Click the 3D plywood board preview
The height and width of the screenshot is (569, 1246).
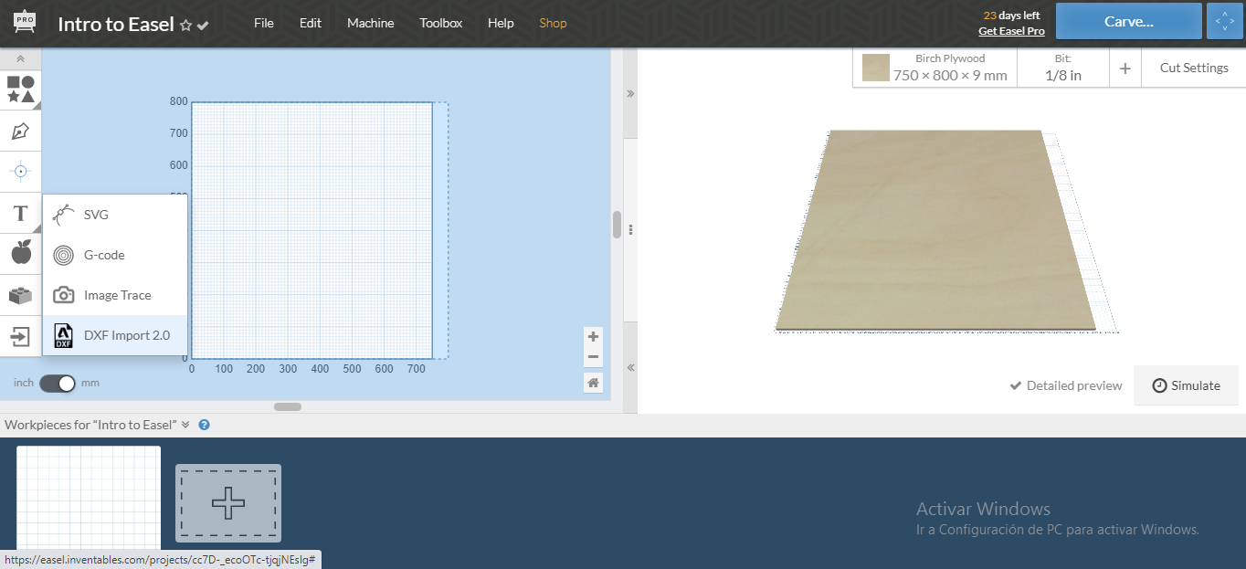click(935, 229)
